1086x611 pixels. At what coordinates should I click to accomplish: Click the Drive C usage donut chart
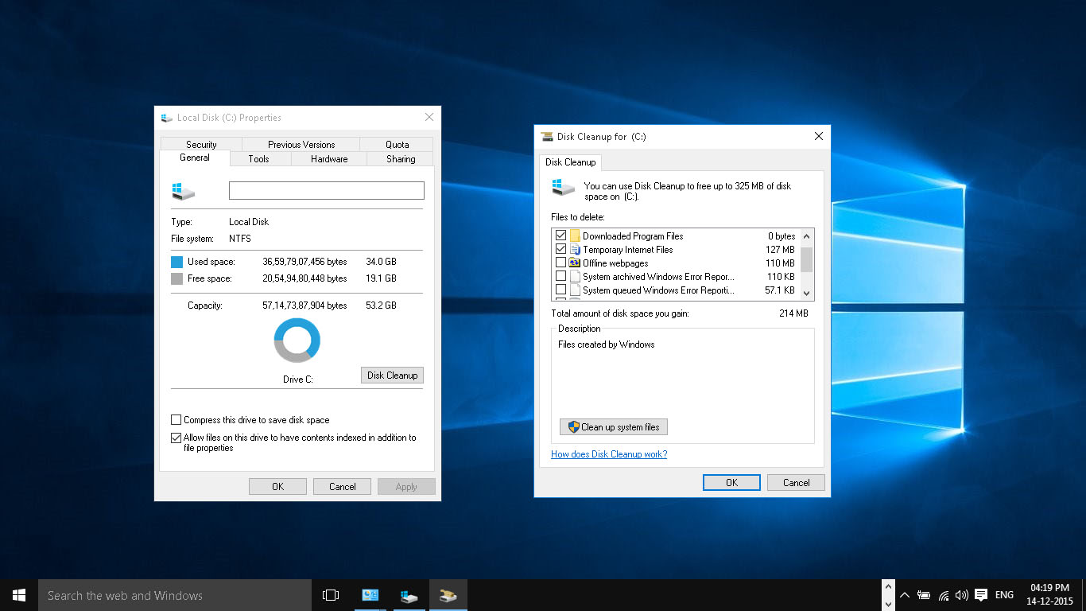pyautogui.click(x=297, y=341)
